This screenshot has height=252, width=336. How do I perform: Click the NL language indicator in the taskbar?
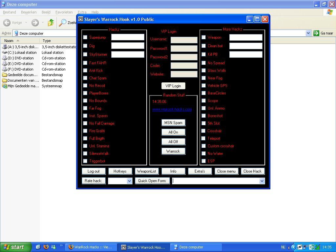pyautogui.click(x=283, y=247)
